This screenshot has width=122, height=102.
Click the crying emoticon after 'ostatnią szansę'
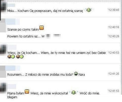pyautogui.click(x=89, y=10)
